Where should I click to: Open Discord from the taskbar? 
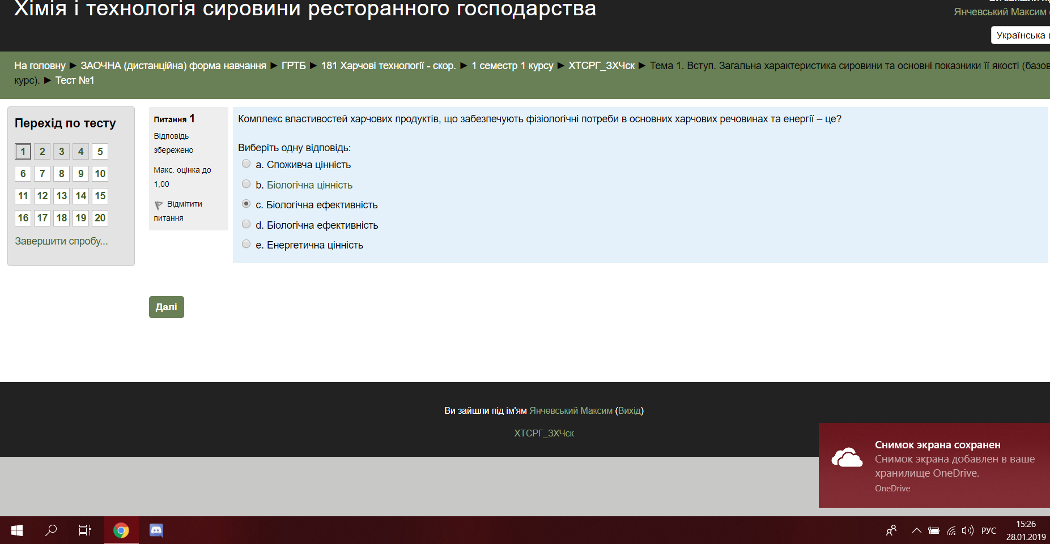(156, 530)
